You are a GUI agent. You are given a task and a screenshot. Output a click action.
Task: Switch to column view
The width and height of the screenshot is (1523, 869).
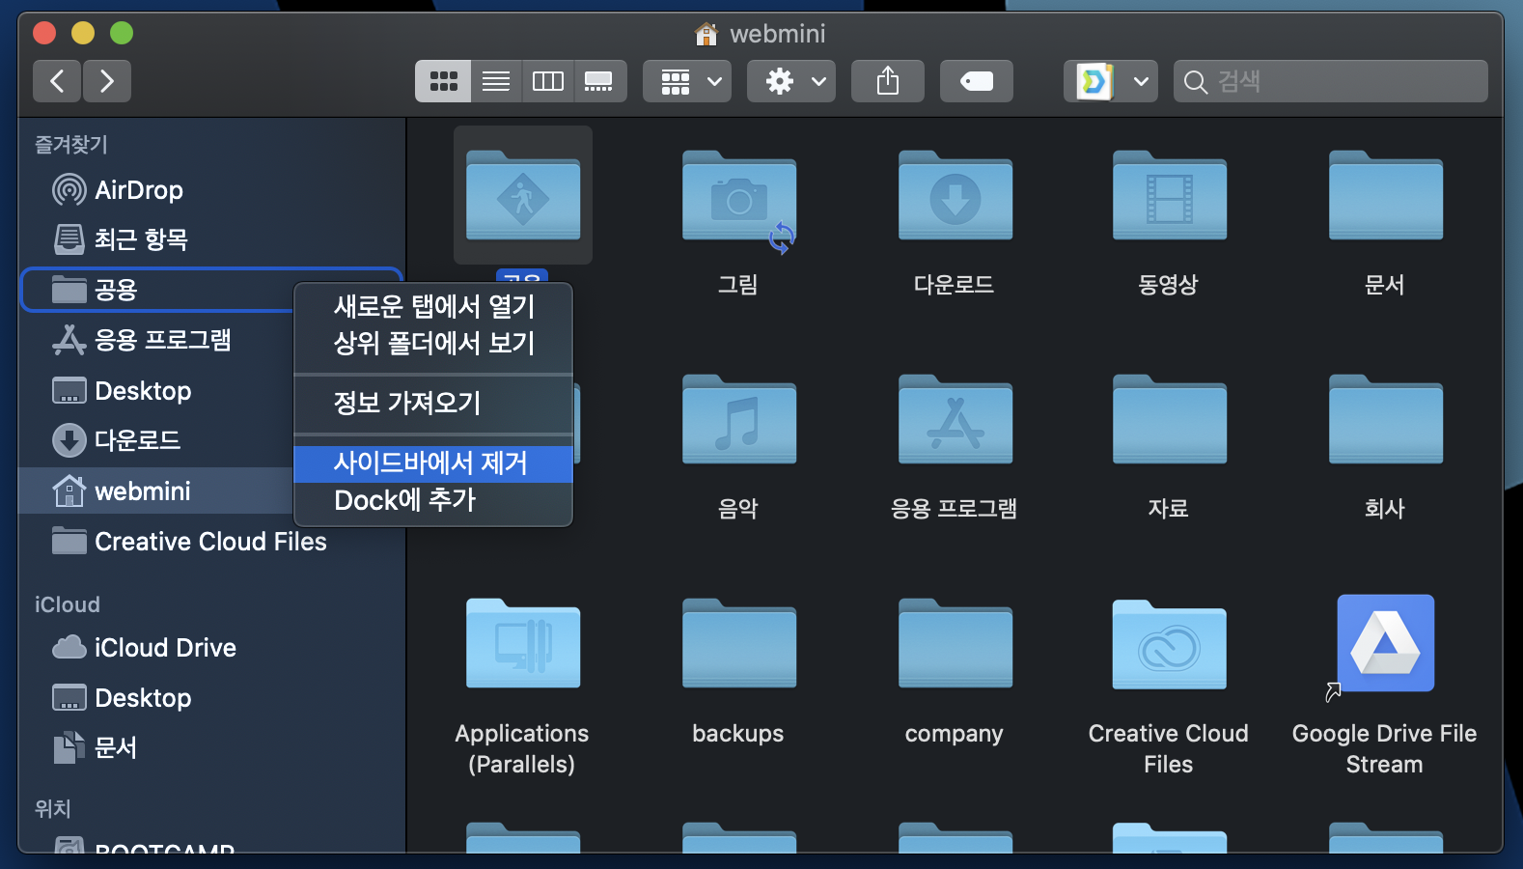547,81
